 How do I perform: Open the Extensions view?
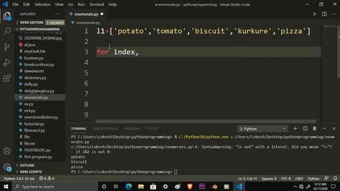[x=7, y=78]
